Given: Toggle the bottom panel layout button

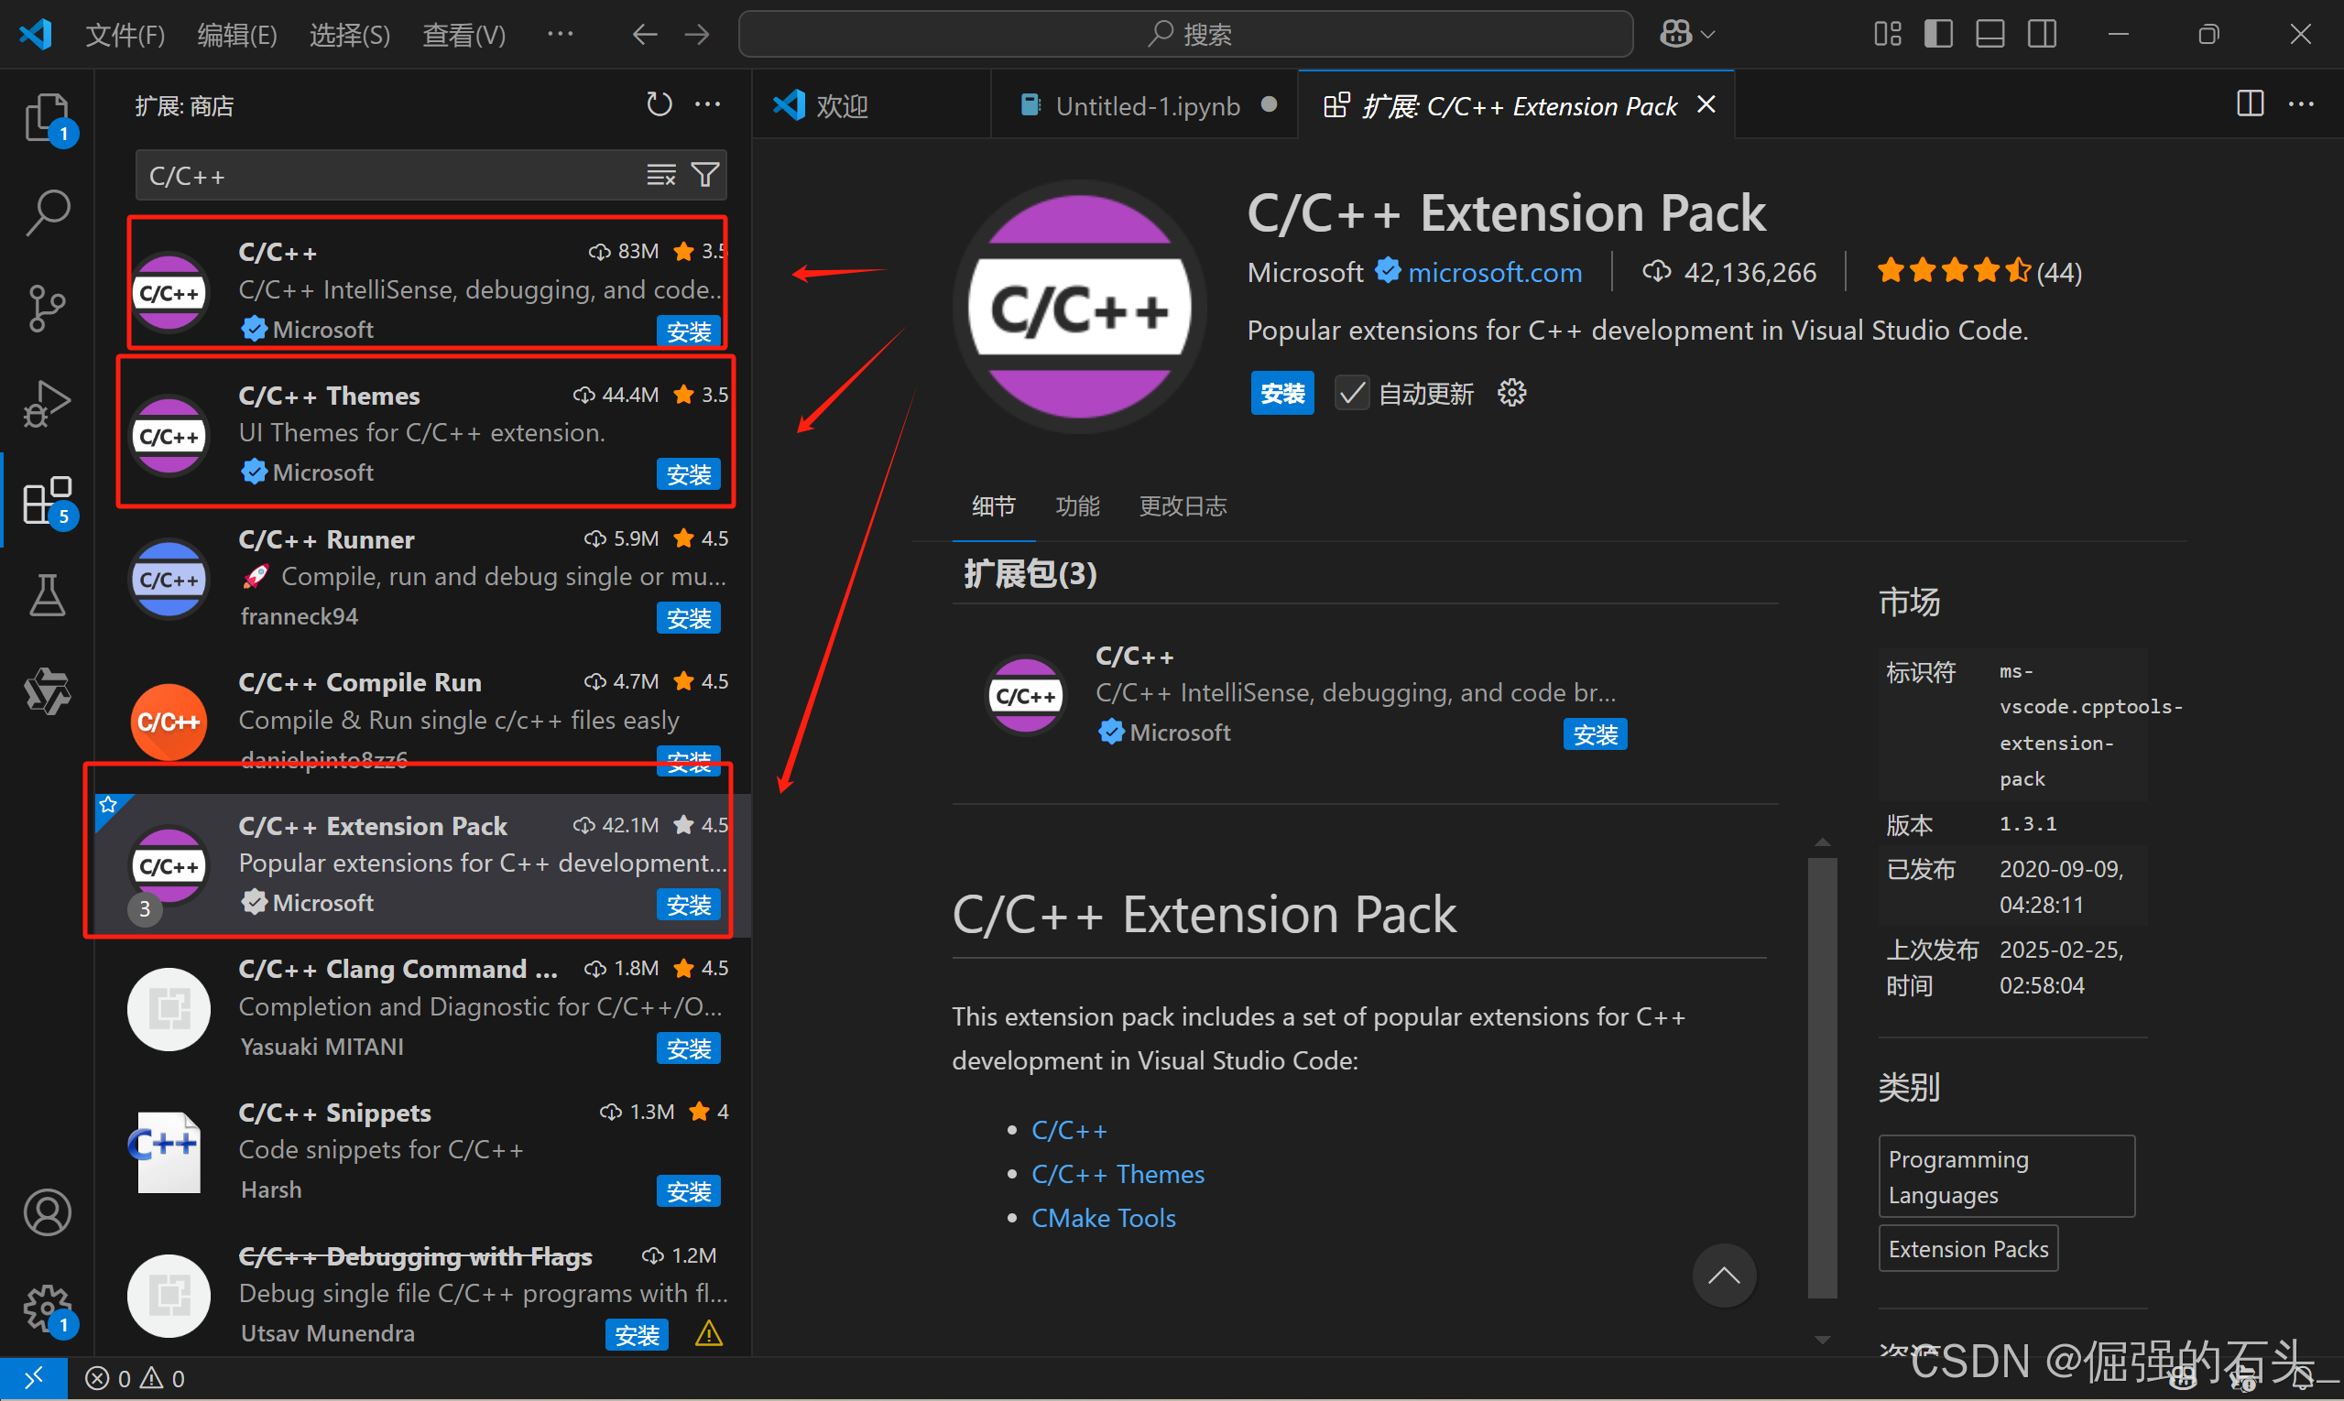Looking at the screenshot, I should tap(1990, 35).
